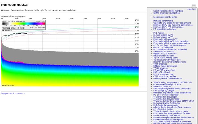Viewport: 198px width, 124px height.
Task: Open mfactor/factor5 results to JSON converter
Action: (x=172, y=107)
